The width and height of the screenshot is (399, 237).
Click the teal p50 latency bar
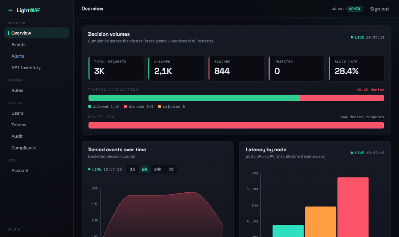pos(288,231)
